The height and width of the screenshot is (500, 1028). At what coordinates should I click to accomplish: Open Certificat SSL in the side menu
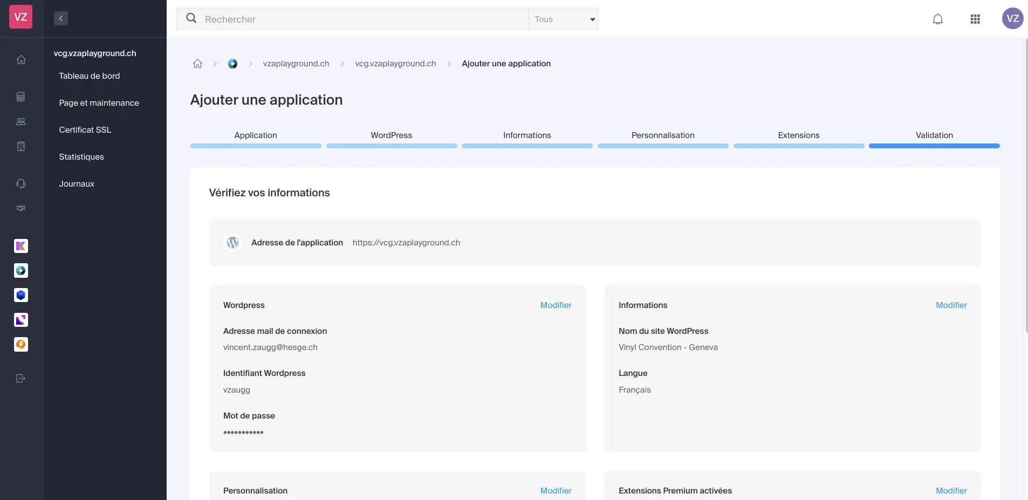[x=85, y=130]
